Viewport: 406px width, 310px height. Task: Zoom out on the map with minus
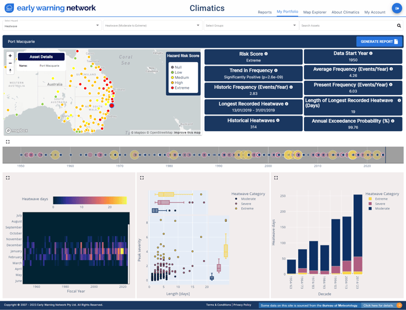tap(10, 63)
